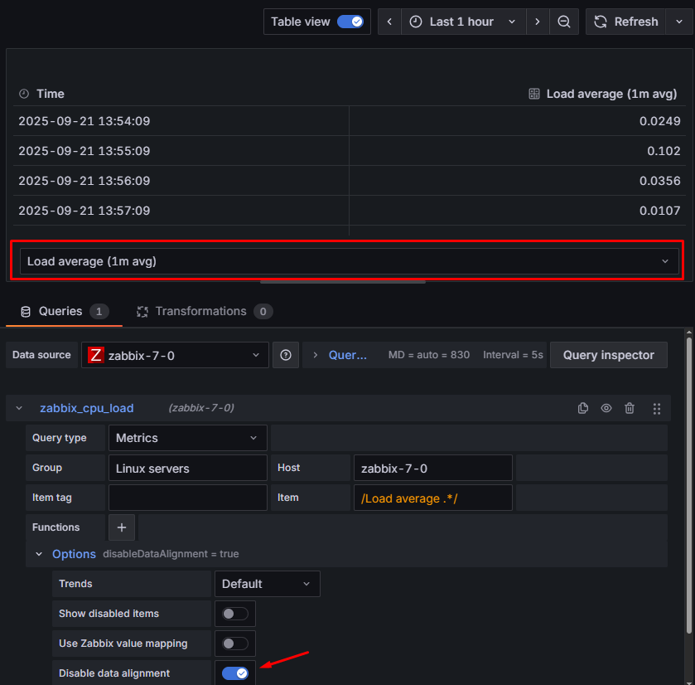This screenshot has width=695, height=685.
Task: Hide zabbix_cpu_load query response
Action: click(x=606, y=408)
